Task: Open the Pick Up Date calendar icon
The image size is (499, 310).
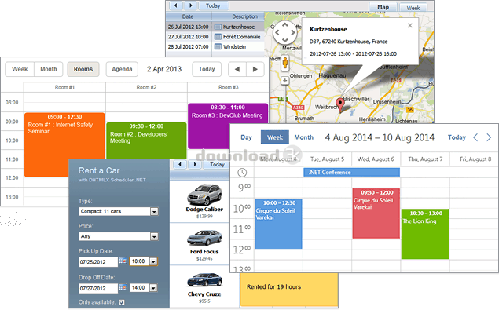Action: pos(123,261)
